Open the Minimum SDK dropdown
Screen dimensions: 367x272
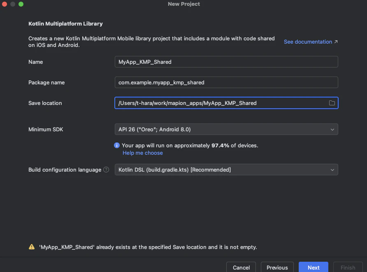[226, 129]
